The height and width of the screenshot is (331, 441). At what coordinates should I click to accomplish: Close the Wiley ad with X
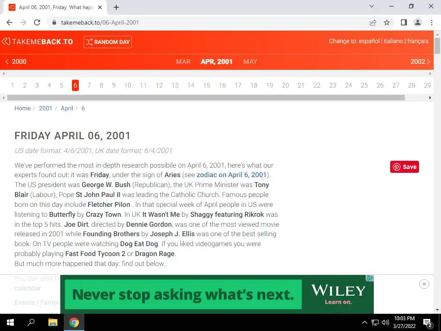click(x=424, y=284)
